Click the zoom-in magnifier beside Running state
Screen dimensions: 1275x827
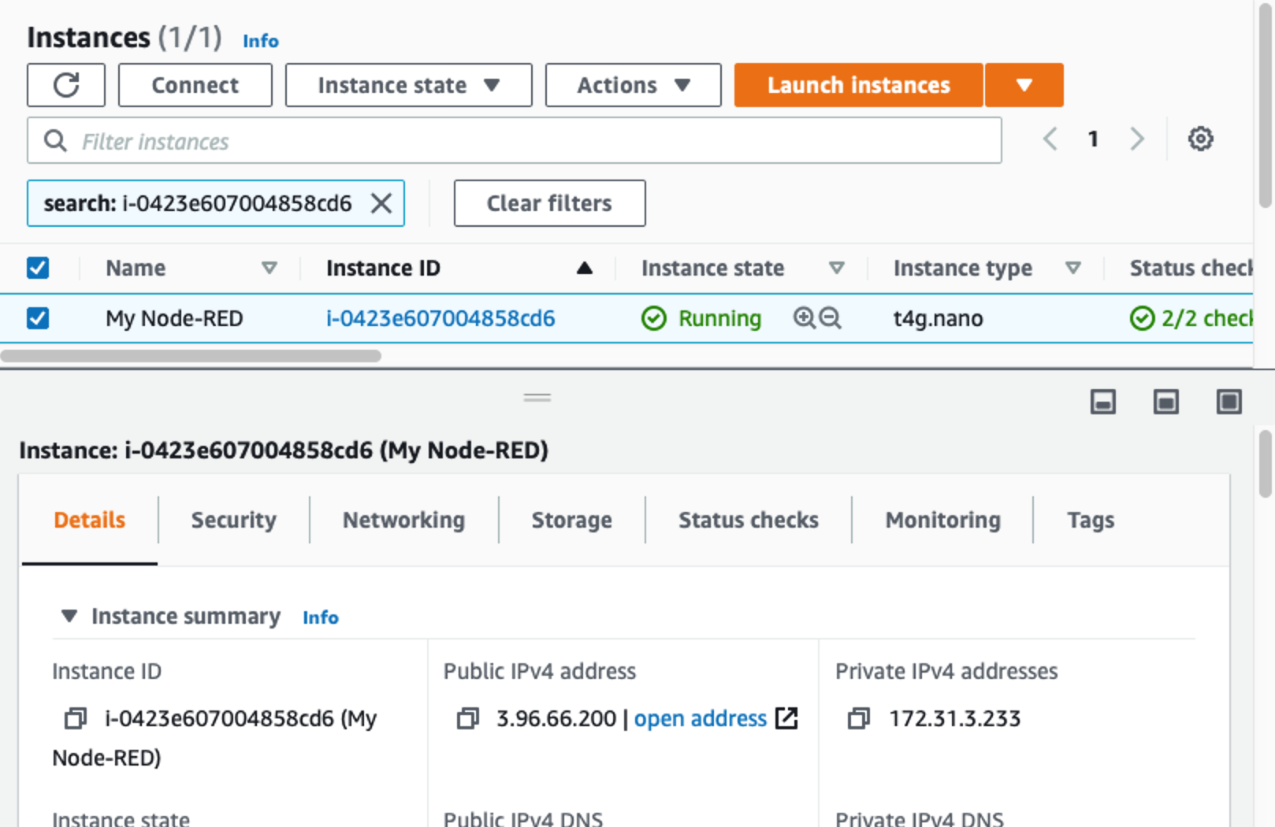click(803, 318)
